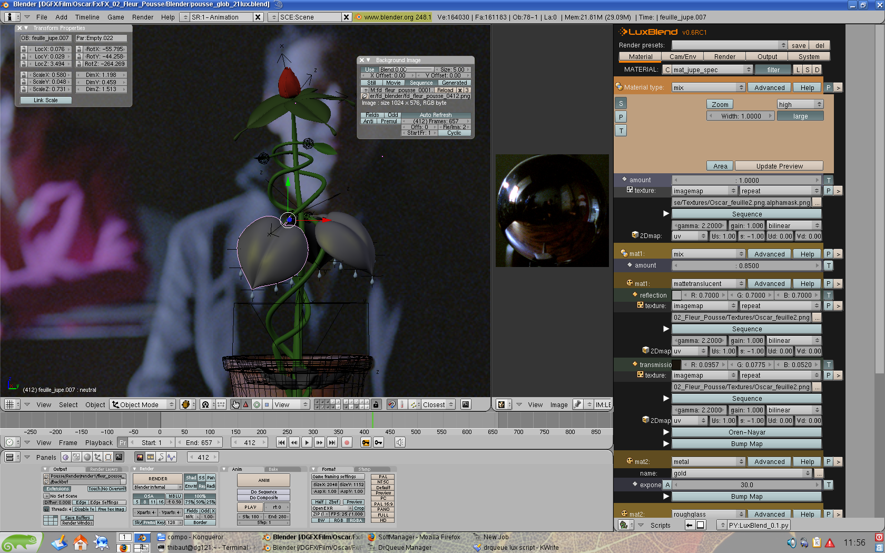The image size is (885, 553).
Task: Jump to timeline start with skip-back icon
Action: coord(282,442)
